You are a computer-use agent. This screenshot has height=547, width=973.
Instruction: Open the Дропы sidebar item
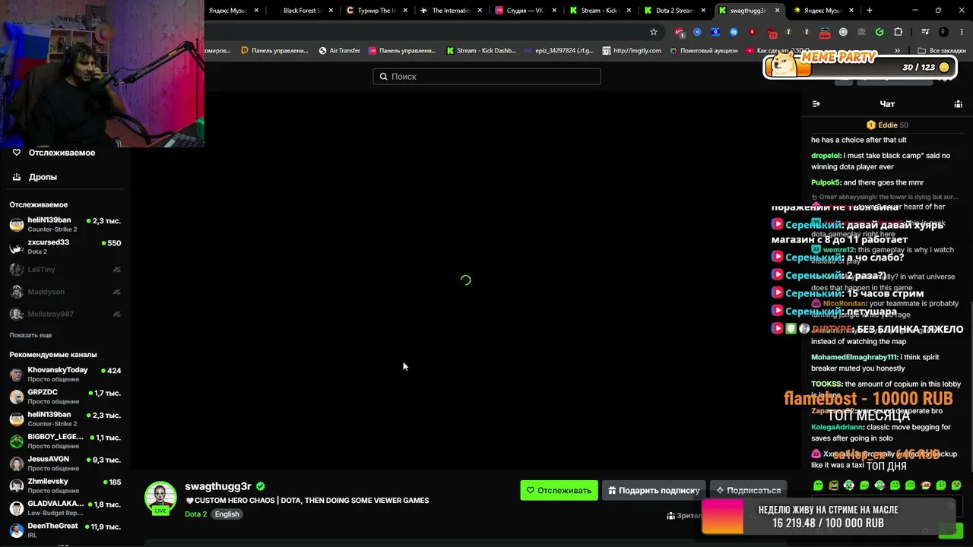click(35, 177)
